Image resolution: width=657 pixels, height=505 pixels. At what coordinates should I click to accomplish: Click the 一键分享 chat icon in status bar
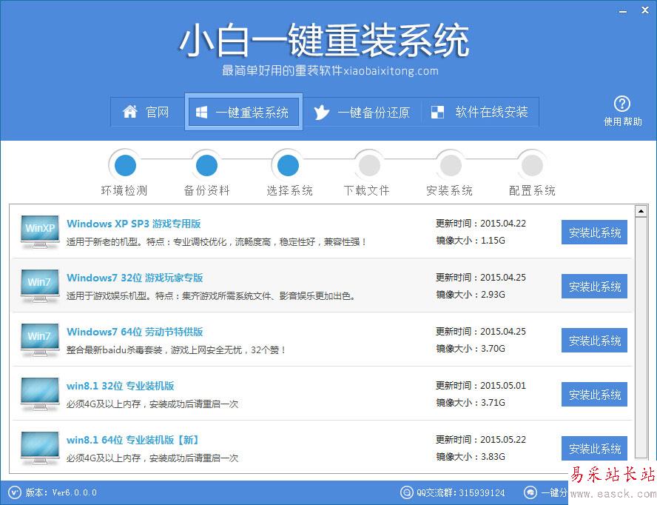coord(530,492)
